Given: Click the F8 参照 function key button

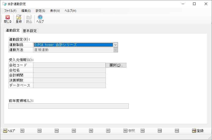Looking at the screenshot, I should pos(129,131).
